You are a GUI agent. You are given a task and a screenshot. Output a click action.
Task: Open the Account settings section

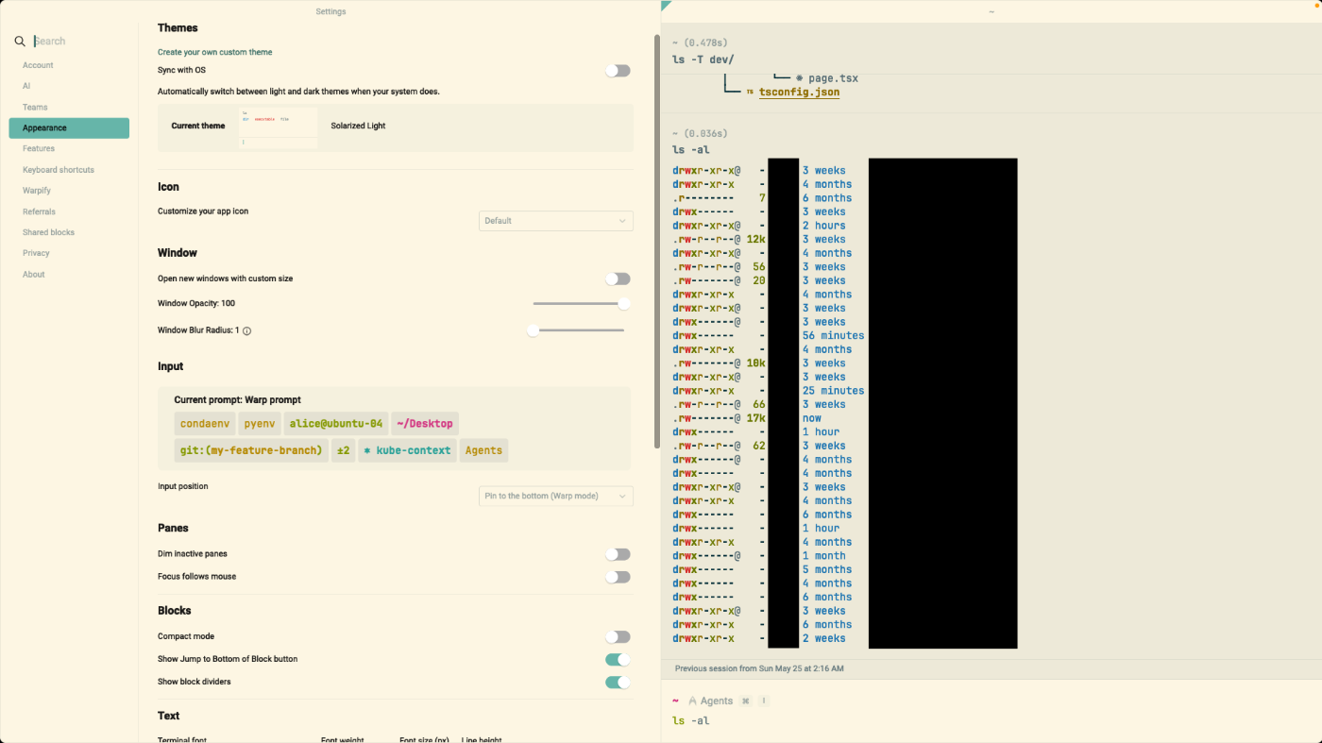click(38, 65)
